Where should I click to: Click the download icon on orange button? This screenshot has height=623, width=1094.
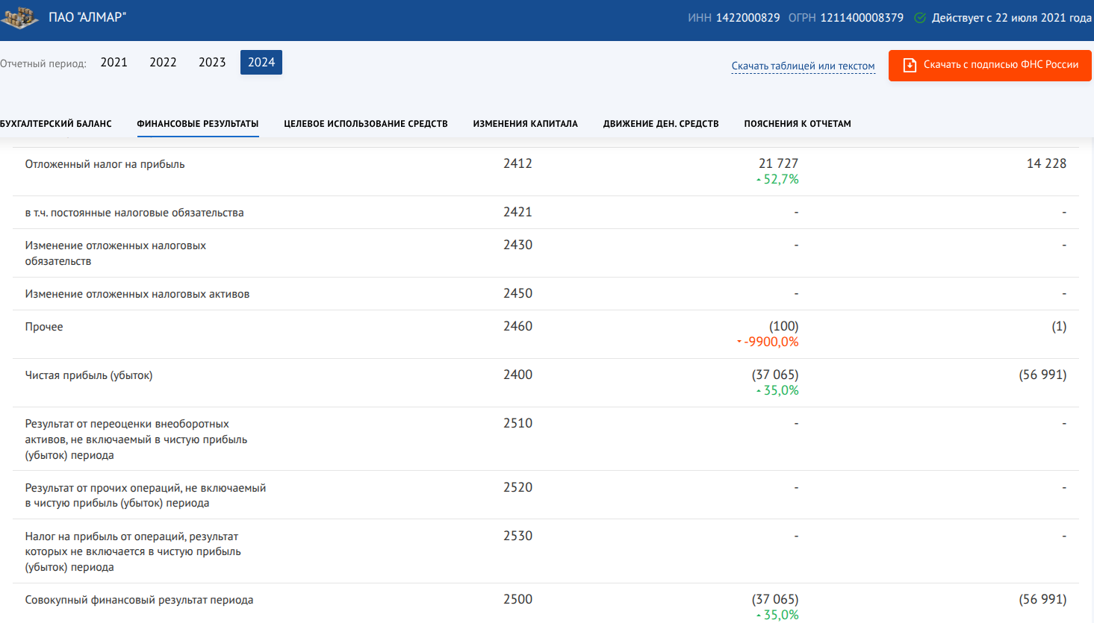(x=909, y=65)
